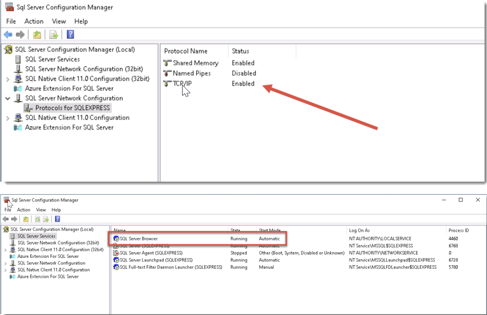Click SQL Server Agent (SQLEXPRESS) stopped service icon
The width and height of the screenshot is (487, 315).
(x=116, y=253)
